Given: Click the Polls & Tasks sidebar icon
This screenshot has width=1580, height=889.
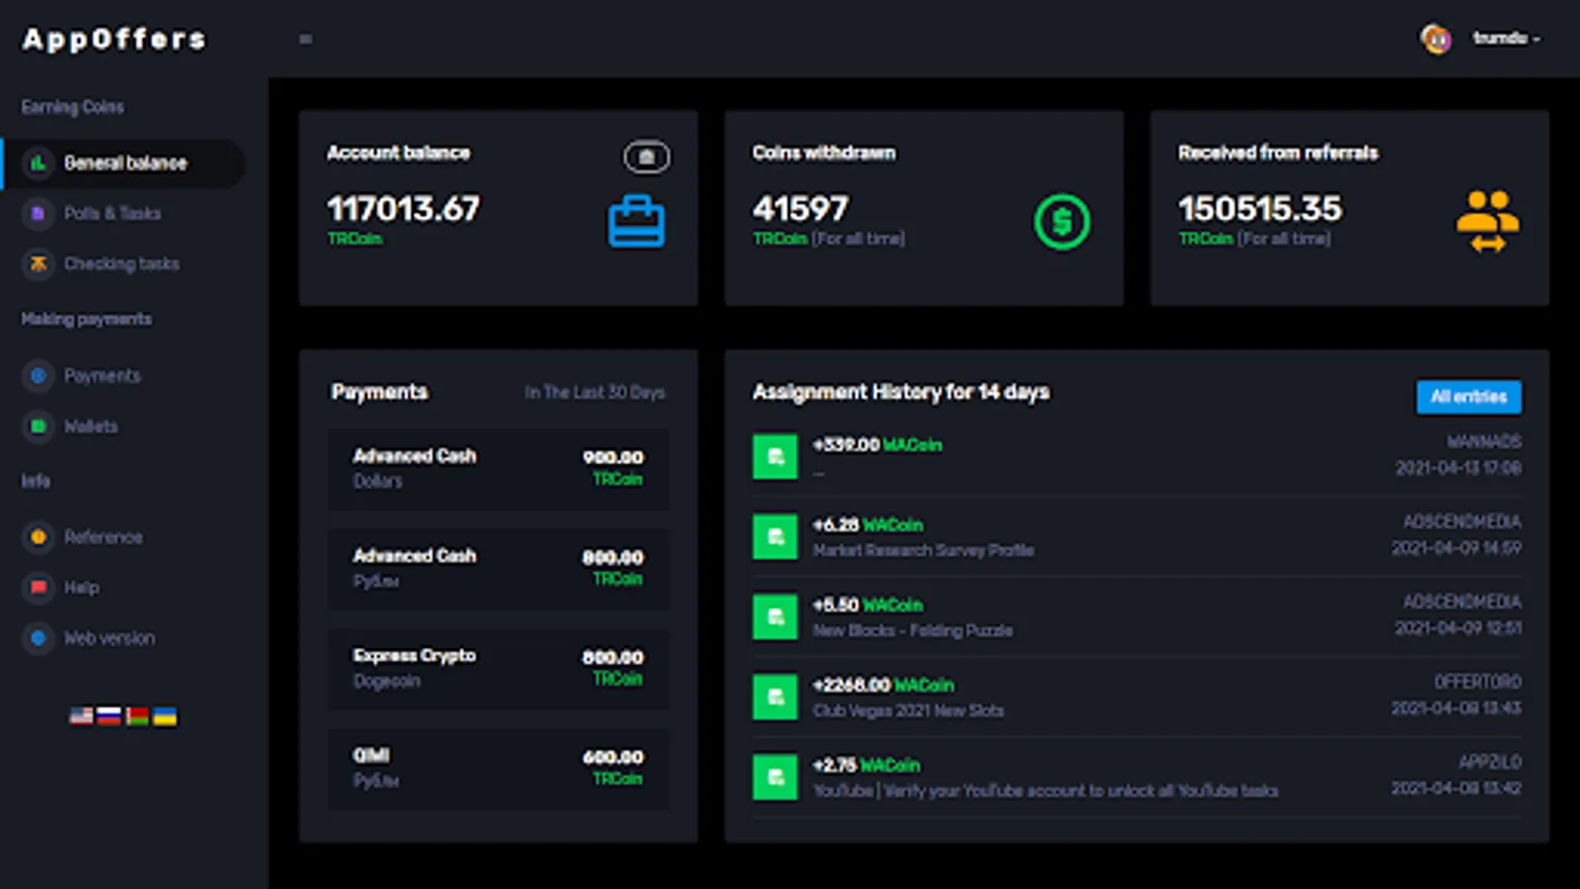Looking at the screenshot, I should 39,213.
